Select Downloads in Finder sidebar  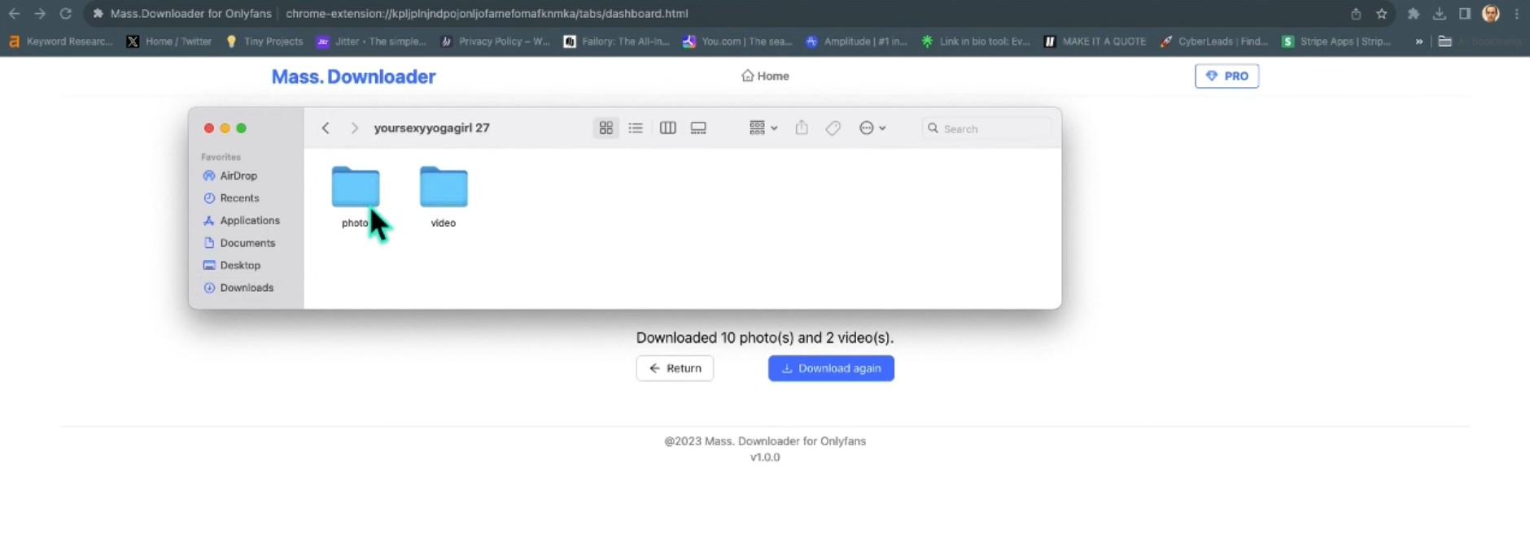click(238, 288)
